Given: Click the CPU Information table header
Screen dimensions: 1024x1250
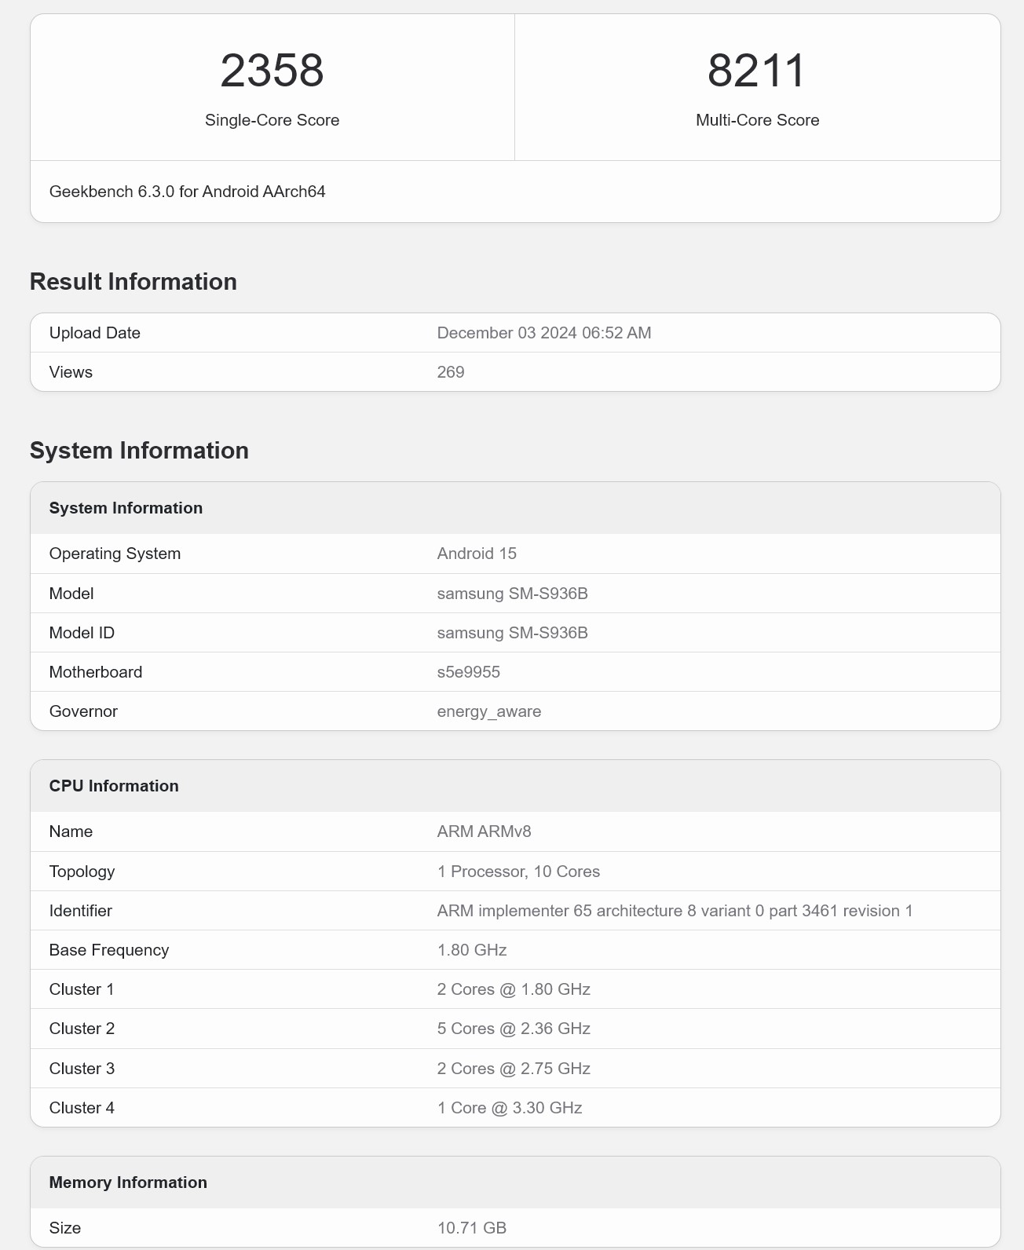Looking at the screenshot, I should point(114,786).
